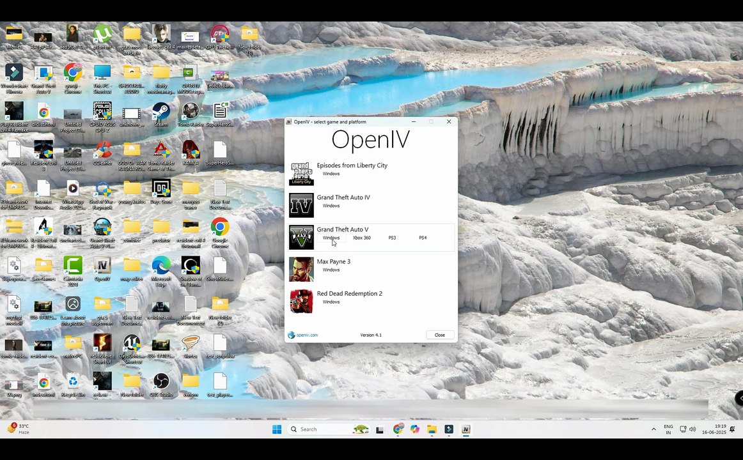
Task: Select the SaveGames folder on desktop
Action: pos(43,269)
